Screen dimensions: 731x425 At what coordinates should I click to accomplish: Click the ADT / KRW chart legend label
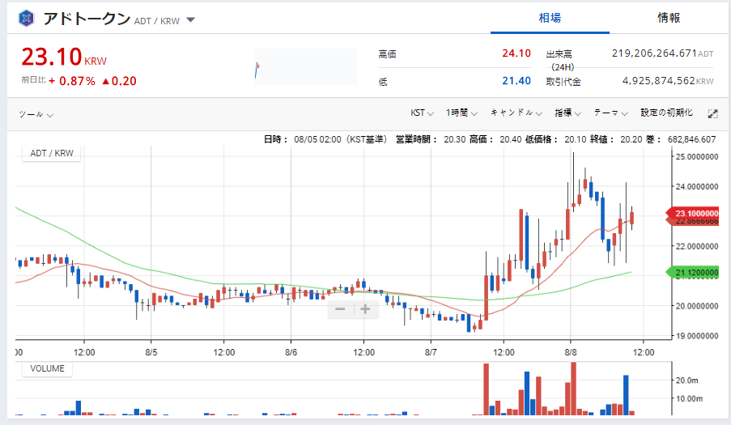51,153
